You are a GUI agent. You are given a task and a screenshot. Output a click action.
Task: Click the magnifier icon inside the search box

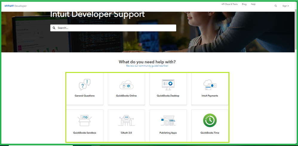pos(54,28)
